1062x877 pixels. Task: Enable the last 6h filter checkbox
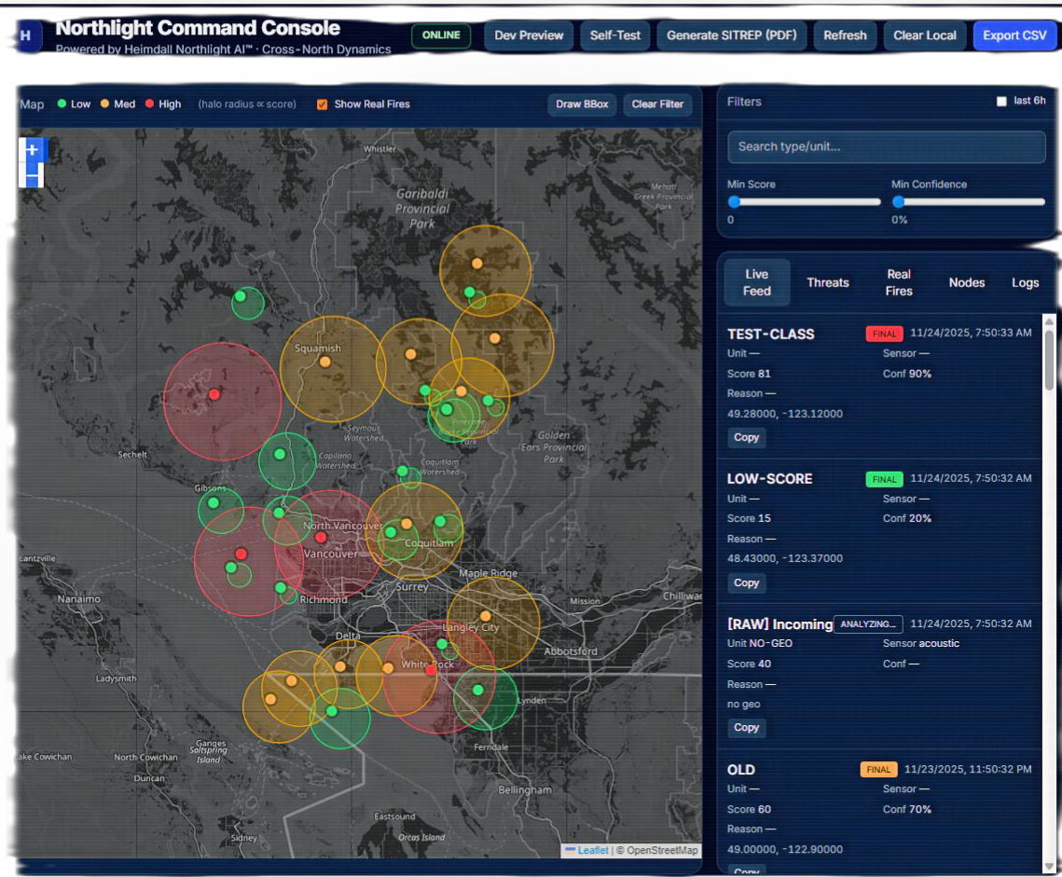point(1001,102)
